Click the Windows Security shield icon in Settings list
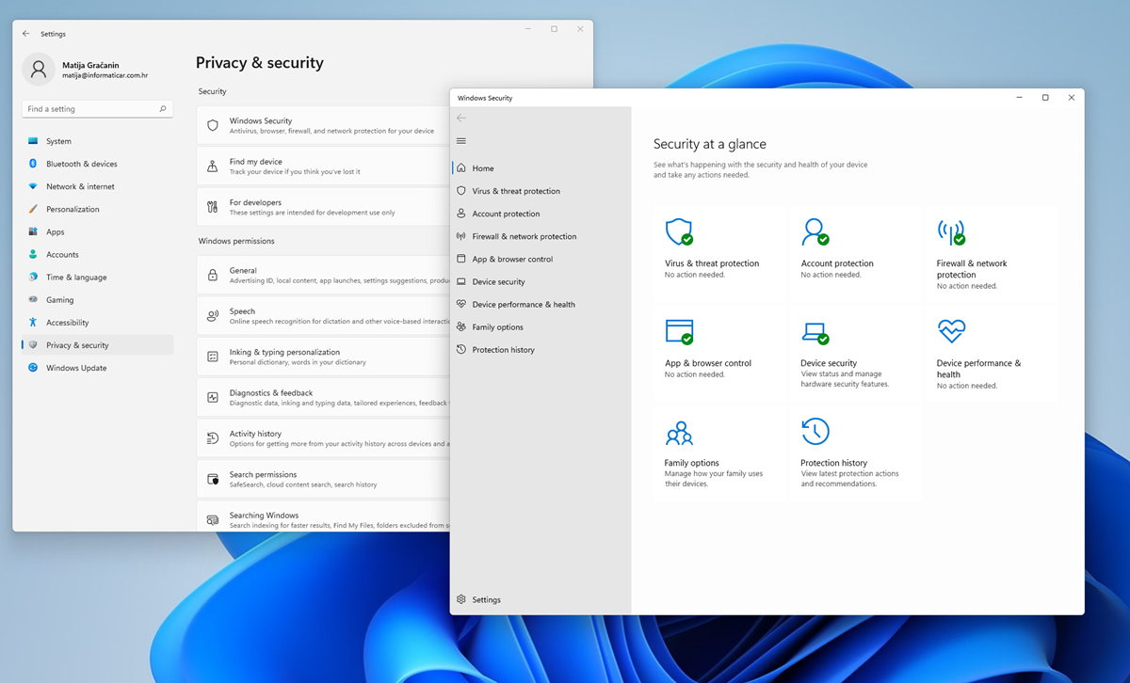 [213, 125]
